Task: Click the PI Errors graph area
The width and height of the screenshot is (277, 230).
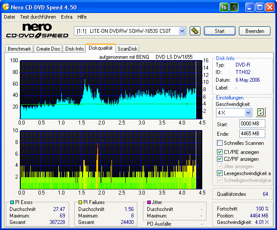Action: tap(111, 89)
